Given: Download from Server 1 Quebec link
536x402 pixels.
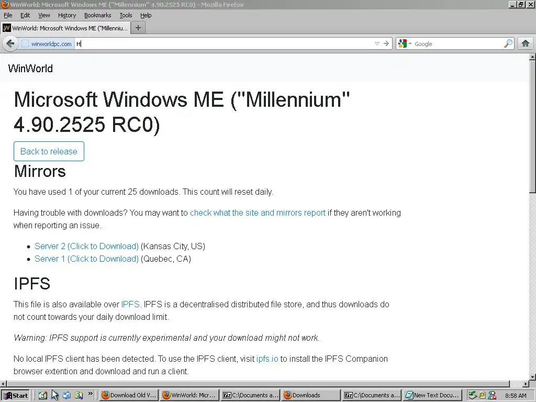Looking at the screenshot, I should pos(86,259).
